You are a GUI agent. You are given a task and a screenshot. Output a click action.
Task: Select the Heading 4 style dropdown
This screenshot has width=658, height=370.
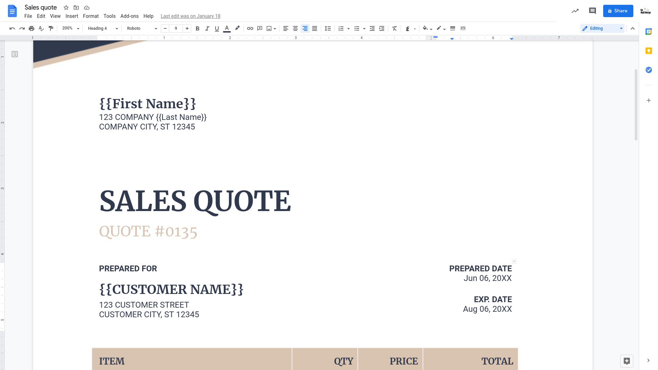click(102, 28)
